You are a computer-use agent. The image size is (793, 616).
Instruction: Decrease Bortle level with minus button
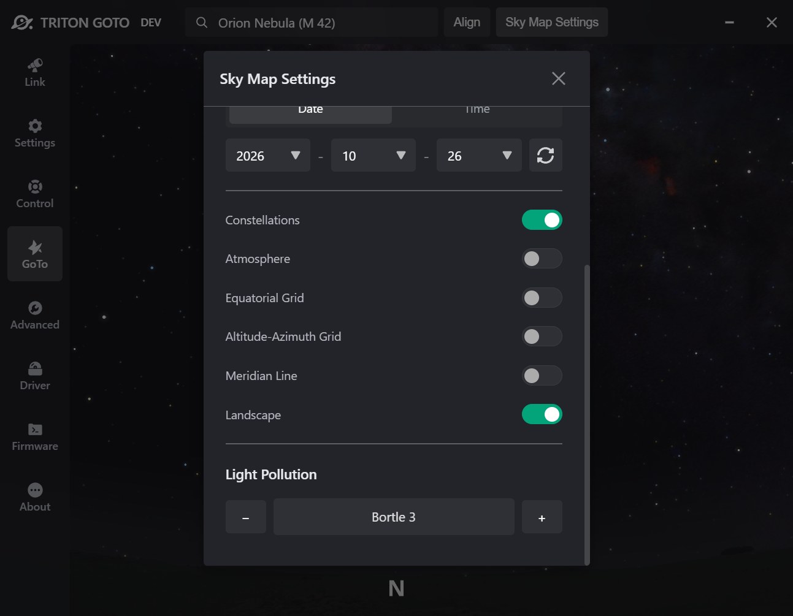(246, 517)
